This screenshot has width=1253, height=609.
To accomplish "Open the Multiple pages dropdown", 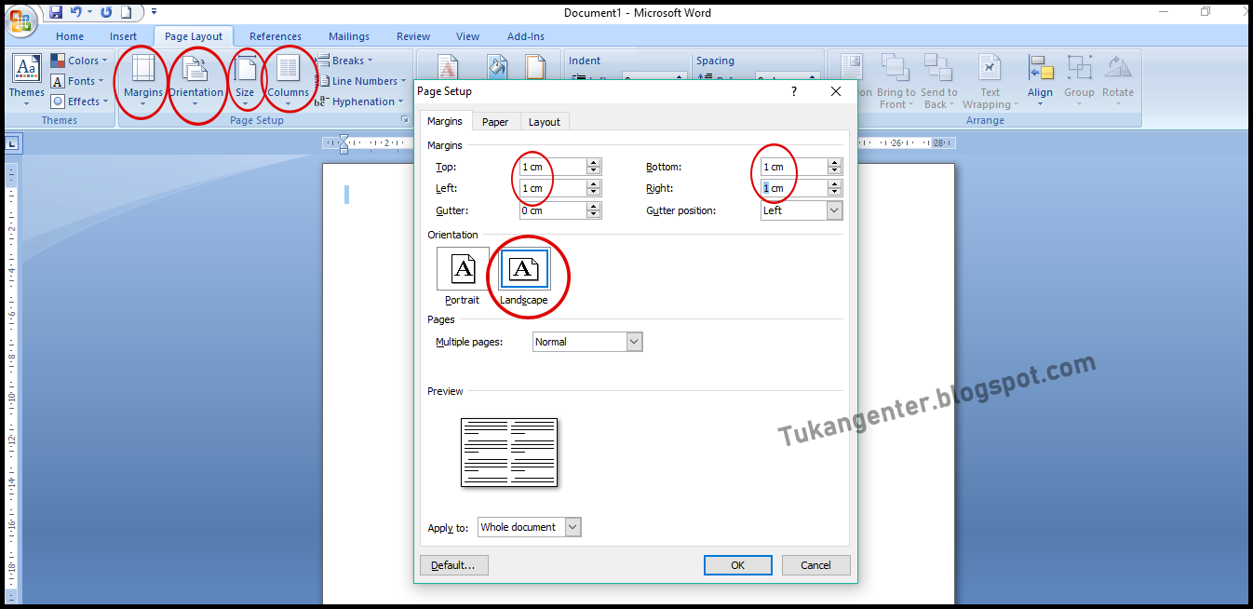I will pos(634,342).
